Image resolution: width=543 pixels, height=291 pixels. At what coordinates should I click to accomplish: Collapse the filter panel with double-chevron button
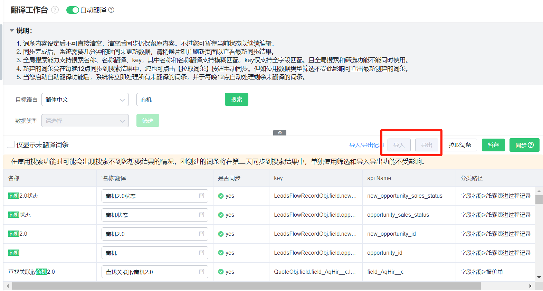280,133
